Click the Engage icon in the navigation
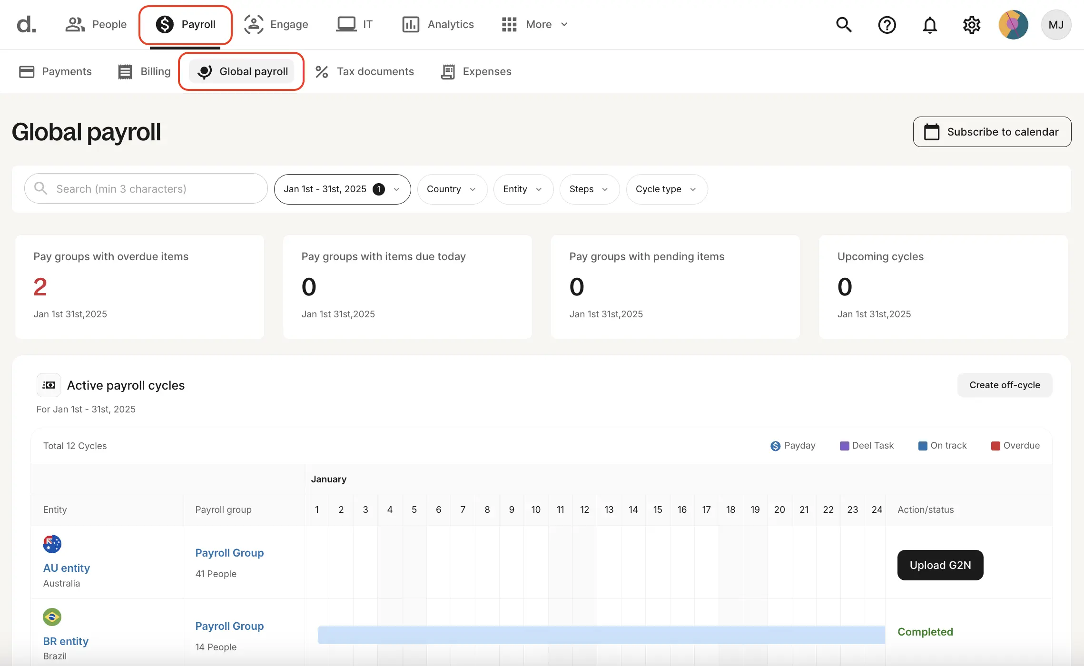The image size is (1084, 666). (254, 24)
